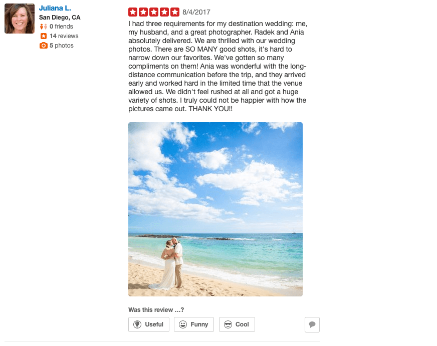Click the lightbulb icon in Useful button
This screenshot has width=437, height=346.
pyautogui.click(x=137, y=324)
